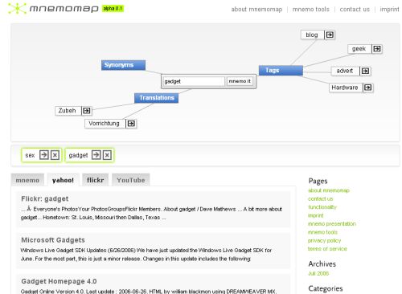Open the mnemo tools top menu item
402x294 pixels.
coord(311,10)
